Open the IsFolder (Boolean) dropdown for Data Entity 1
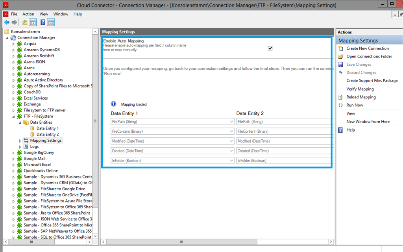The image size is (403, 252). click(231, 161)
